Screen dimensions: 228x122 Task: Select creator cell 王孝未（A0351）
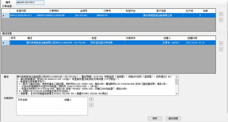click(x=174, y=43)
